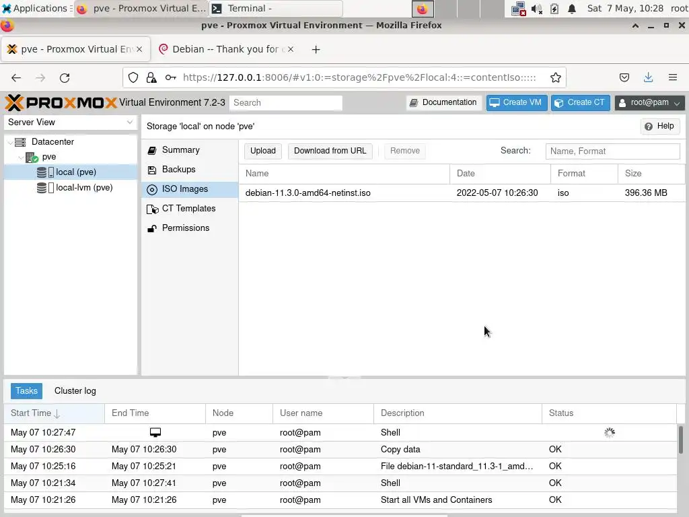
Task: Click the CT Templates icon
Action: 153,209
